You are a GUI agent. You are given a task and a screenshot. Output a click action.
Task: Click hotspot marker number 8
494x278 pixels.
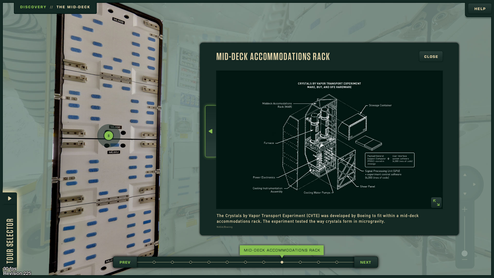coord(109,136)
